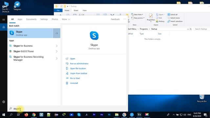Click the Windows Start button
The image size is (210, 118).
(x=4, y=115)
